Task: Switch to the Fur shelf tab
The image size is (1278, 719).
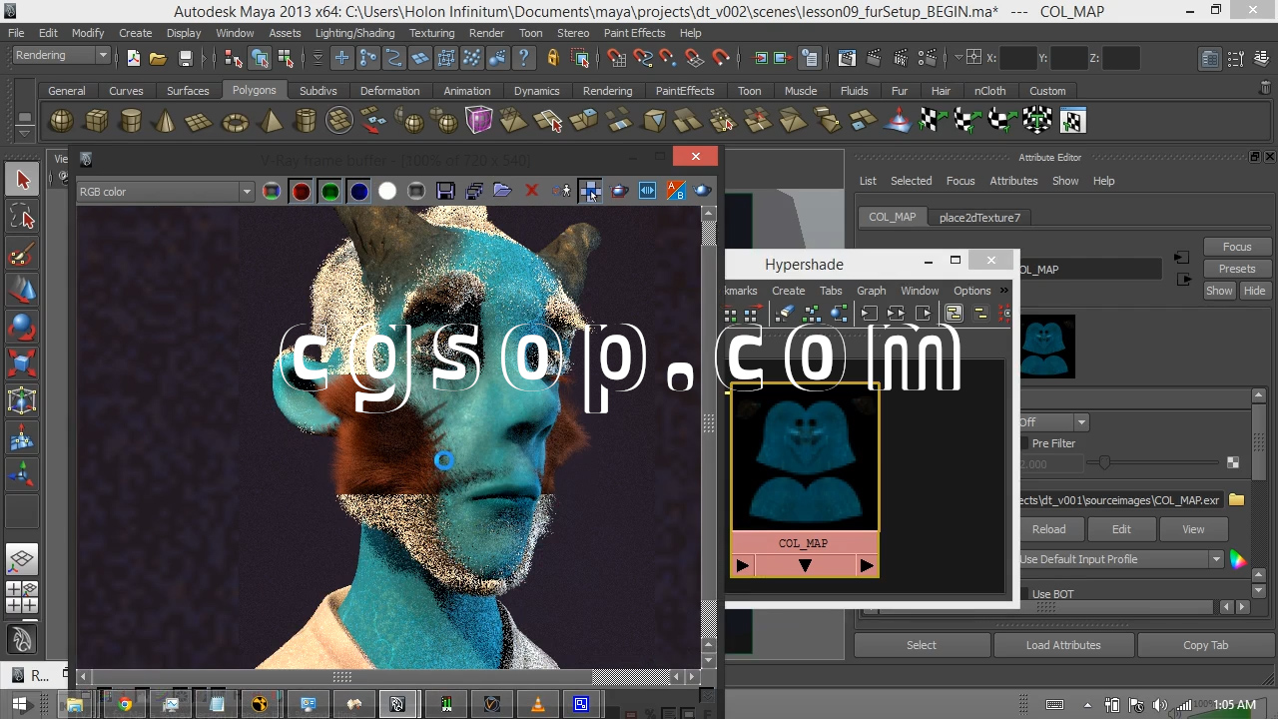Action: coord(900,91)
